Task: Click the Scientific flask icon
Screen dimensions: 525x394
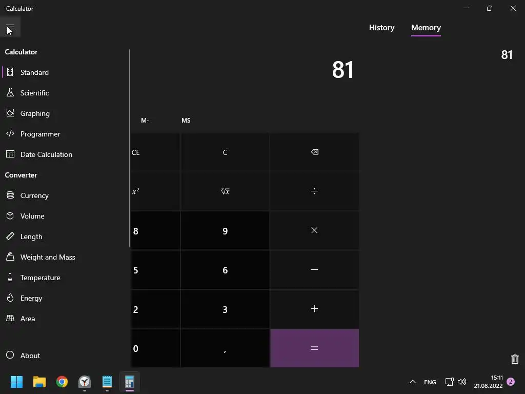Action: (x=10, y=92)
